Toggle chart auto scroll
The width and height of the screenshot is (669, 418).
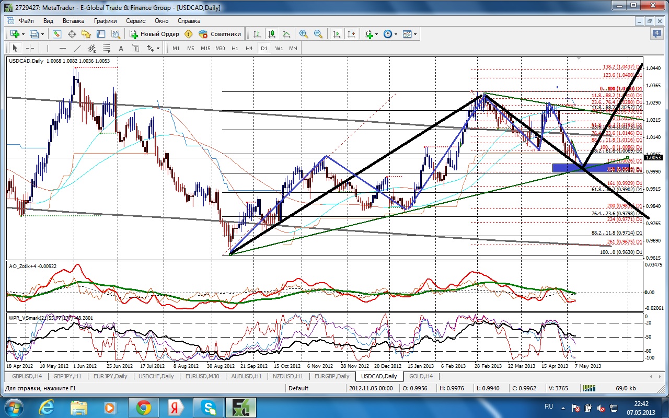337,34
